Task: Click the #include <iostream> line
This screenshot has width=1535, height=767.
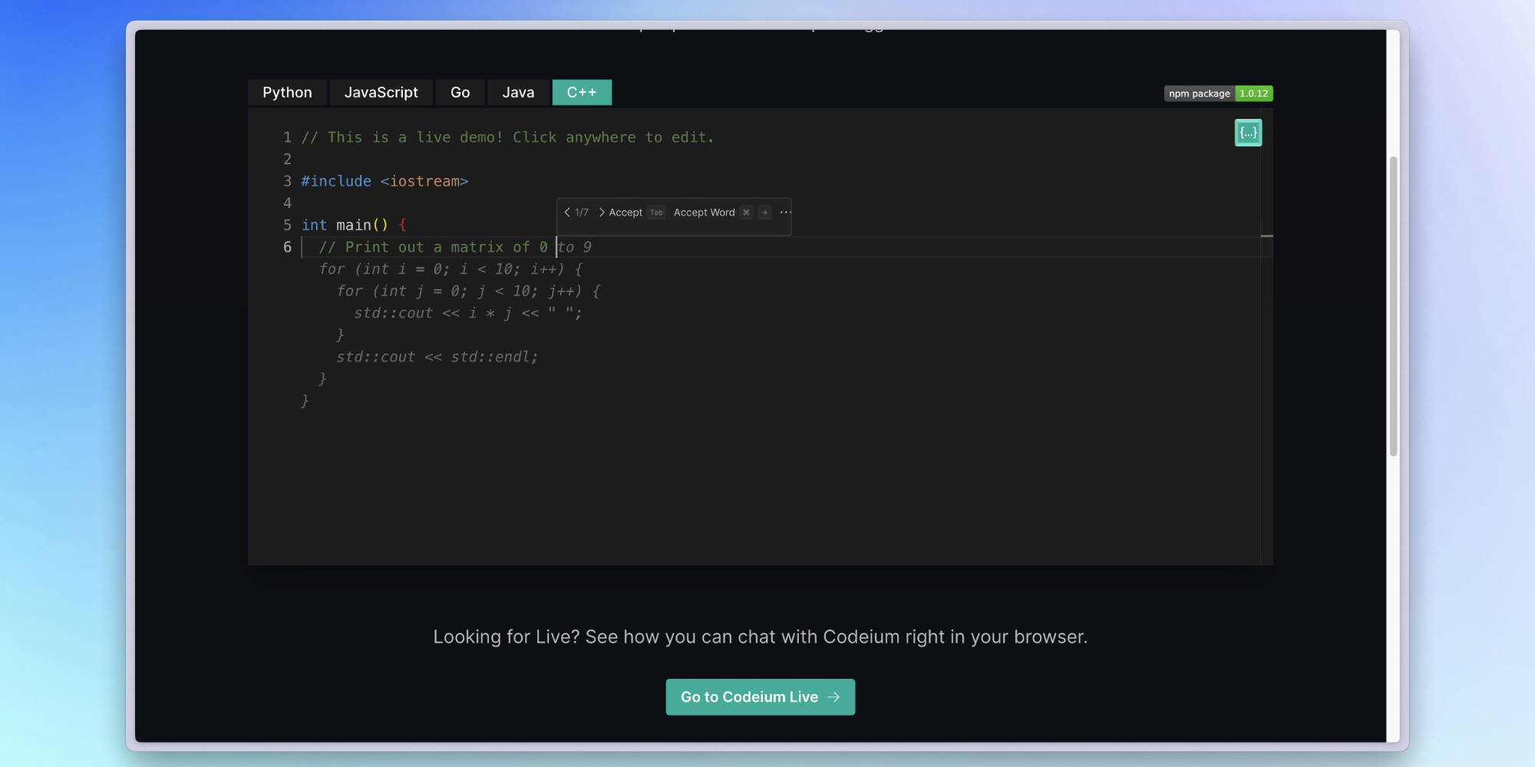Action: point(385,181)
